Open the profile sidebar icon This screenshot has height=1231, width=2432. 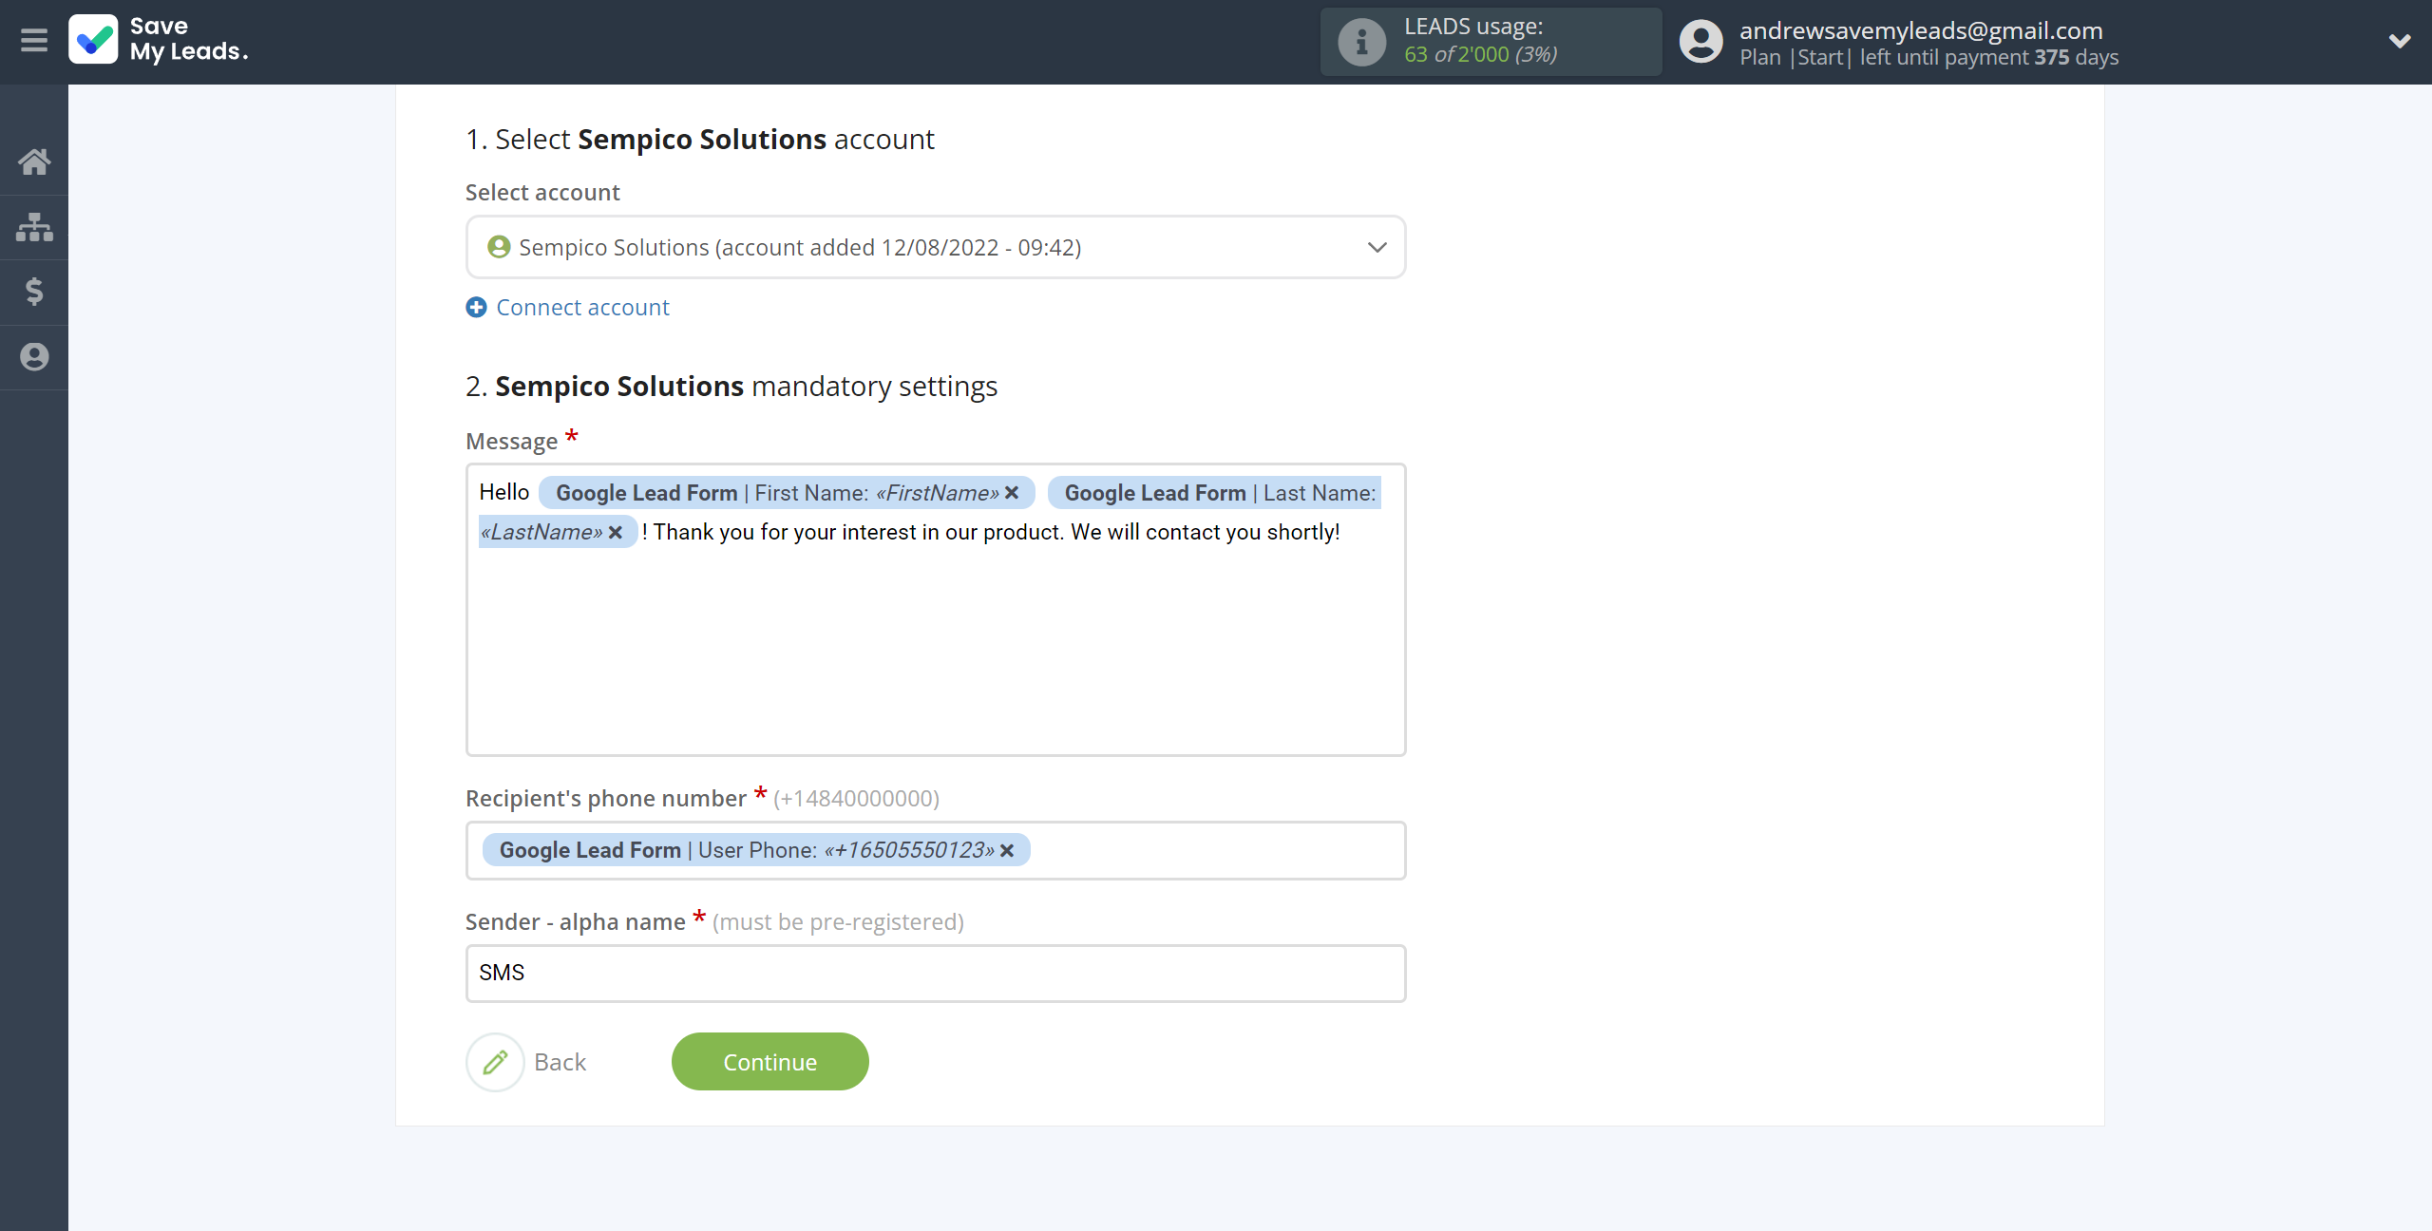[34, 357]
